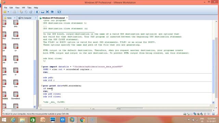The height and width of the screenshot is (123, 219).
Task: Launch Internet Explorer from the taskbar
Action: pos(13,120)
